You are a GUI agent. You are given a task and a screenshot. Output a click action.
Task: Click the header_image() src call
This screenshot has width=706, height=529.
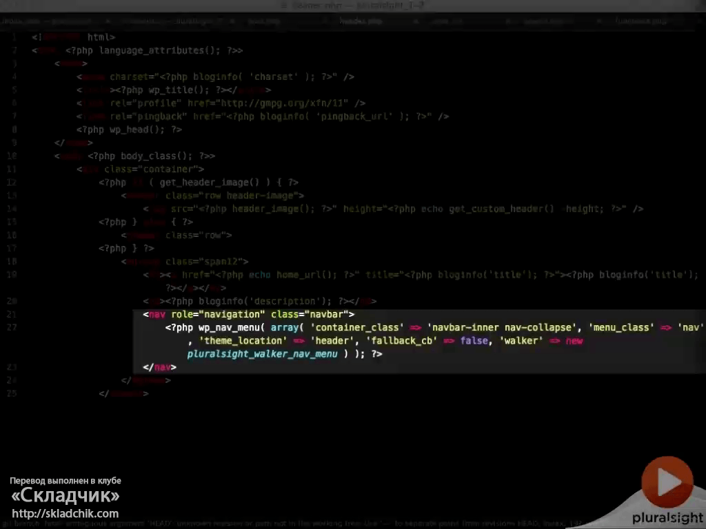(x=273, y=209)
